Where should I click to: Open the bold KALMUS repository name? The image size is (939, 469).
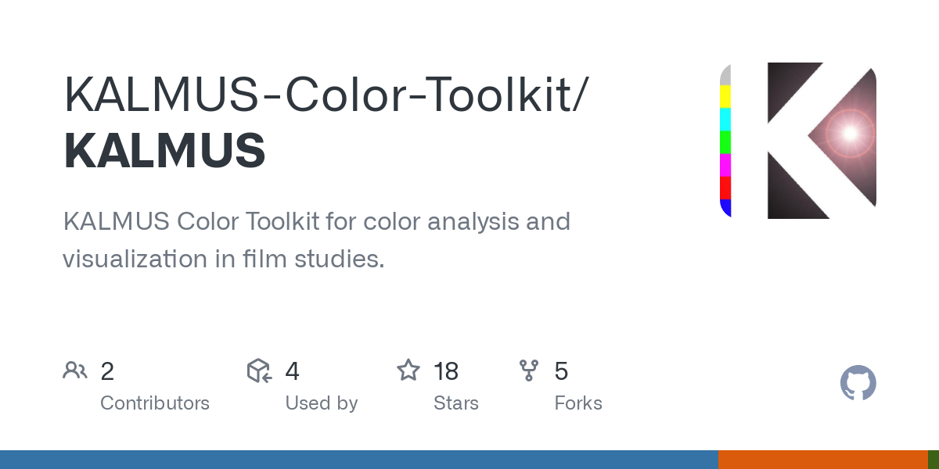click(164, 151)
